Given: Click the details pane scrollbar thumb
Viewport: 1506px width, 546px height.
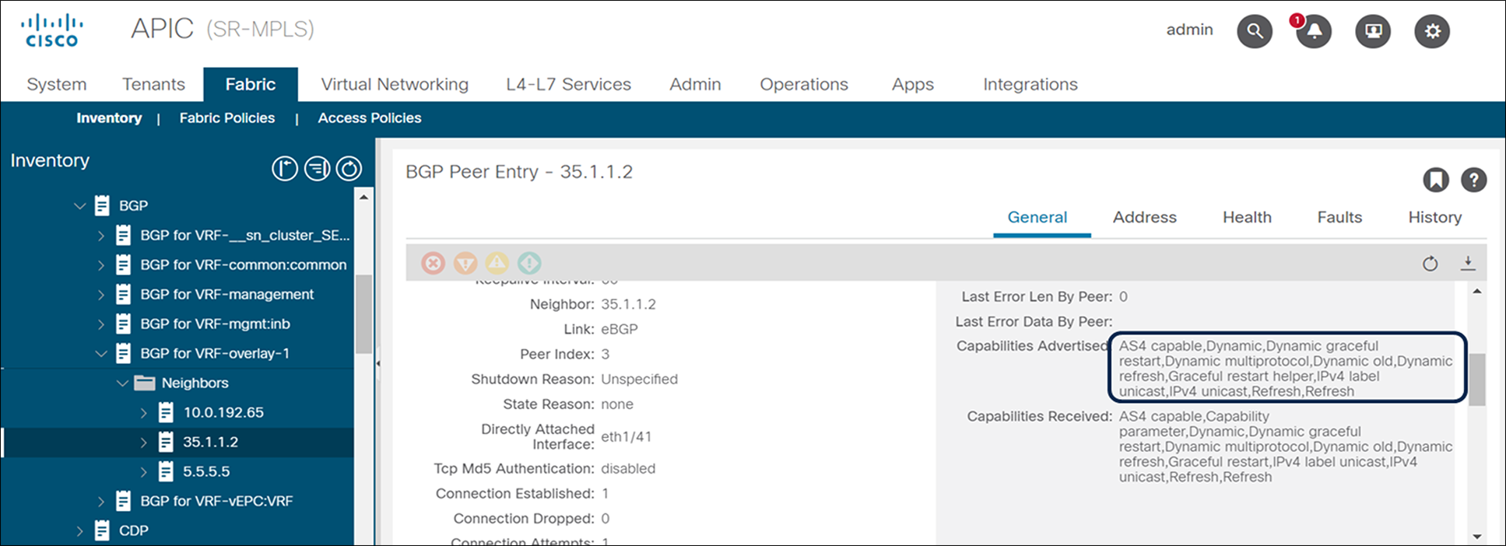Looking at the screenshot, I should pyautogui.click(x=1476, y=380).
